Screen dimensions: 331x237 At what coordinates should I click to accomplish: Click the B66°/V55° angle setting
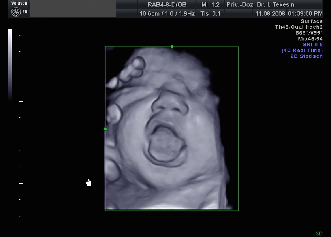pyautogui.click(x=309, y=33)
